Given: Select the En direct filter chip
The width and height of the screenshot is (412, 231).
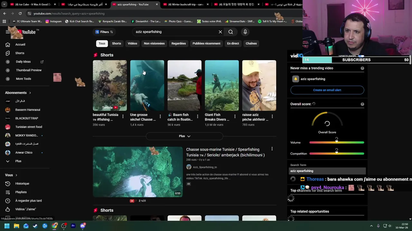Looking at the screenshot, I should 233,43.
